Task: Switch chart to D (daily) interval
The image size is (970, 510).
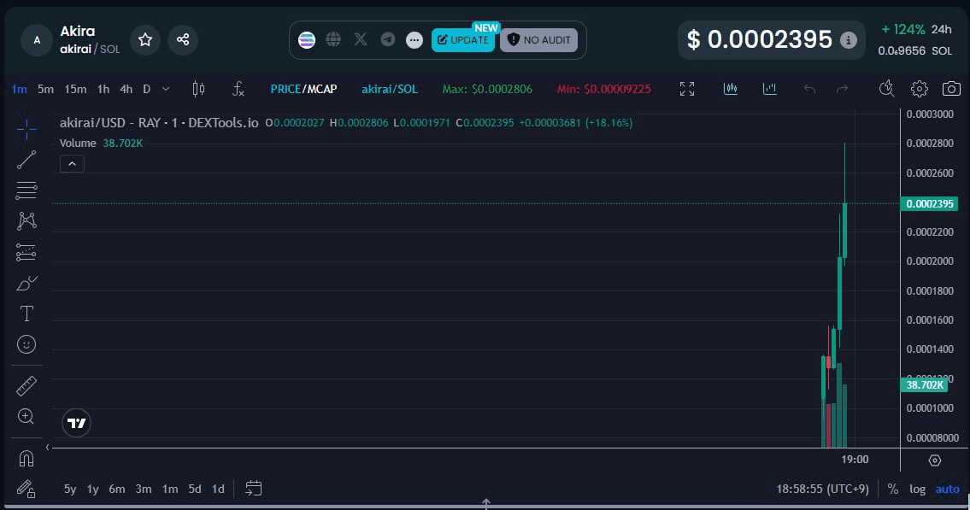Action: (x=147, y=89)
